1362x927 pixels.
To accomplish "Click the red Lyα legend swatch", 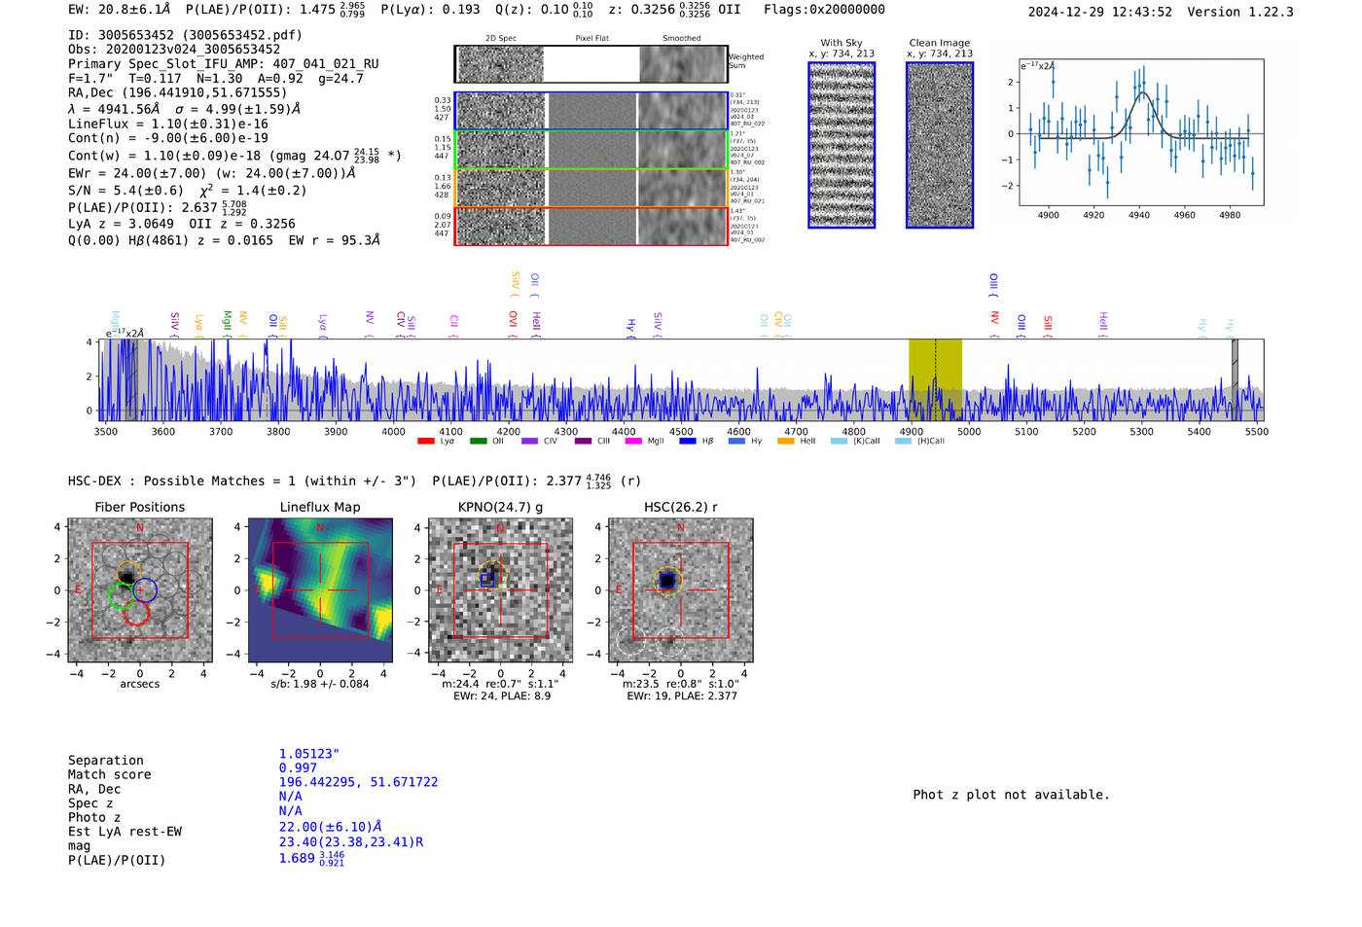I will click(425, 442).
